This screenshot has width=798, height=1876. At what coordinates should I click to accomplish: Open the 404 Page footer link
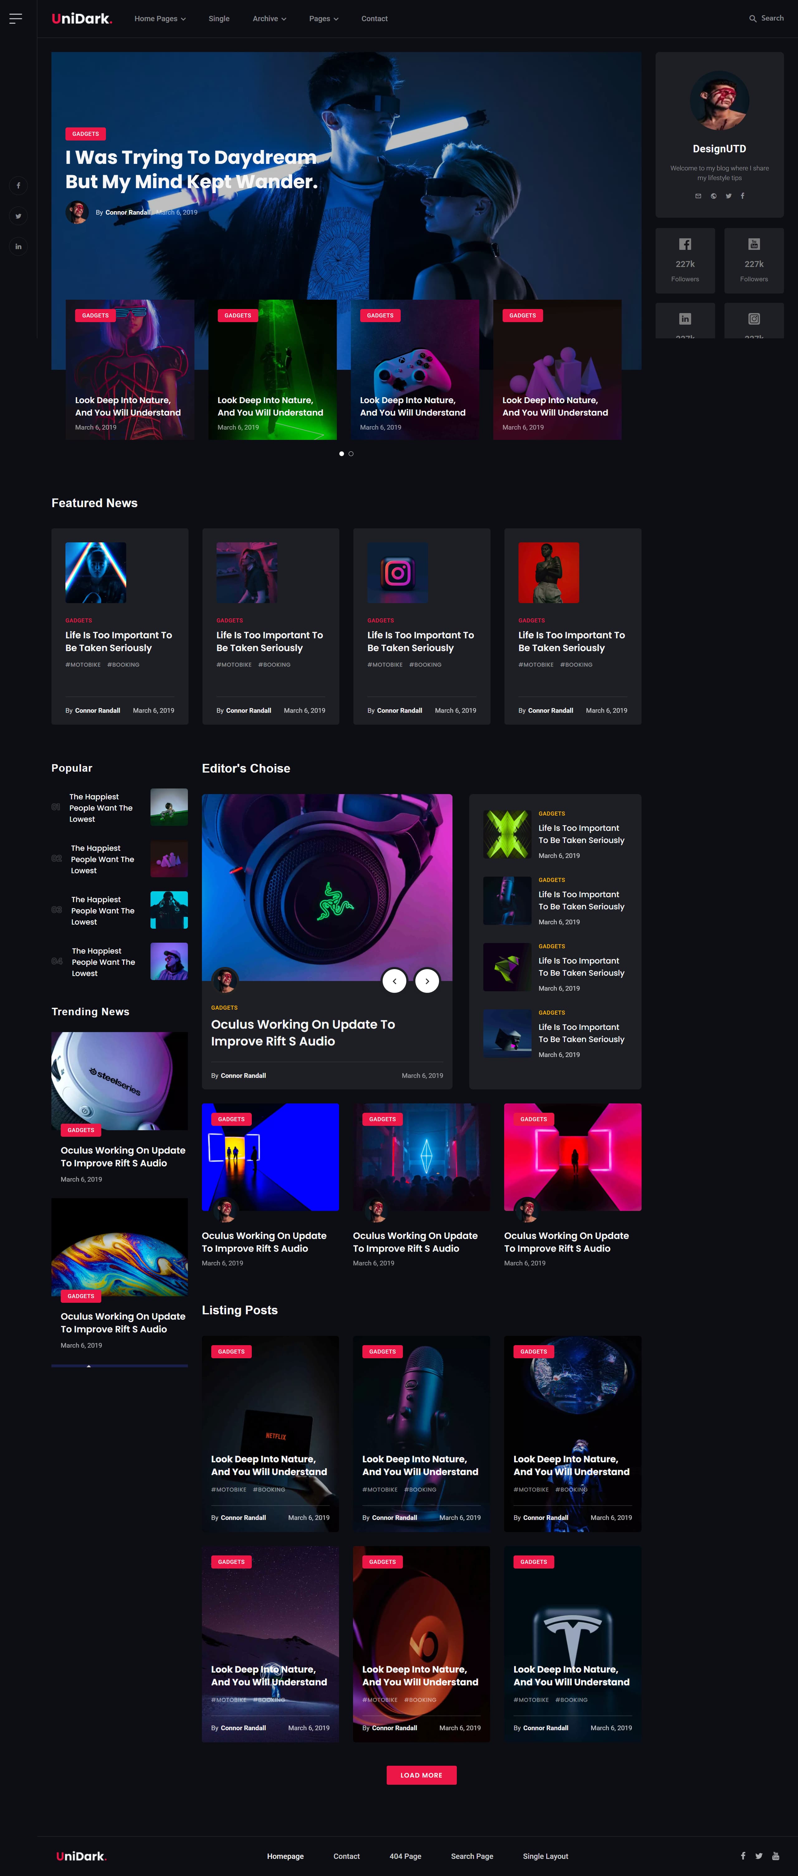point(406,1856)
